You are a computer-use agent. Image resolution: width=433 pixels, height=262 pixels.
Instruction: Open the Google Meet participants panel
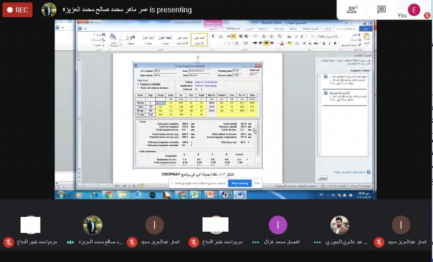[x=352, y=10]
